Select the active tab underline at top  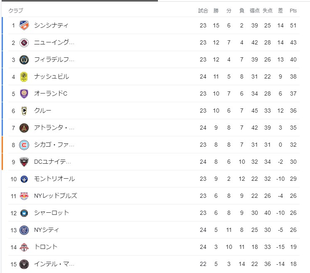(79, 1)
